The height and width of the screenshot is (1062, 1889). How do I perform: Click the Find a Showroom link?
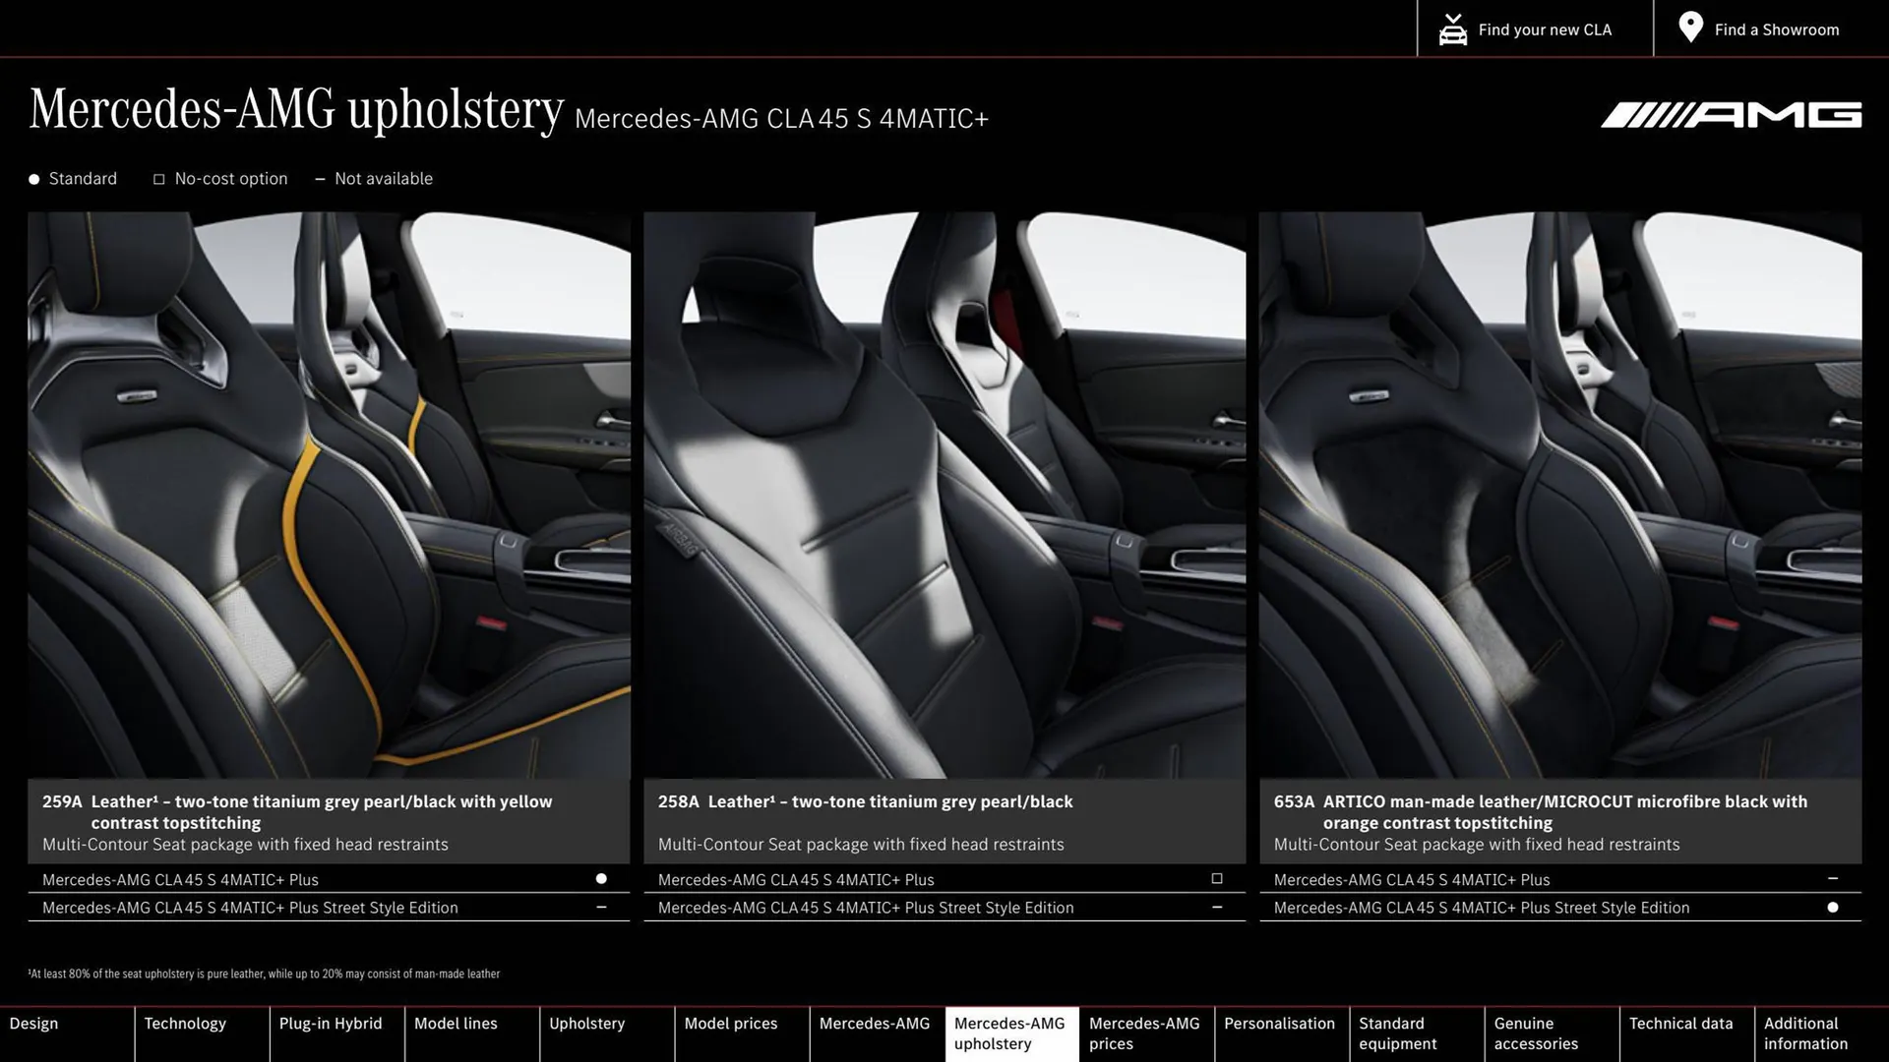tap(1777, 29)
